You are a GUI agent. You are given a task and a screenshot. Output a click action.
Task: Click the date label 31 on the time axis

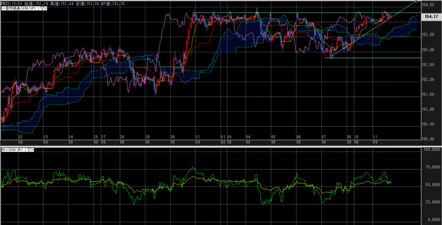pyautogui.click(x=197, y=137)
